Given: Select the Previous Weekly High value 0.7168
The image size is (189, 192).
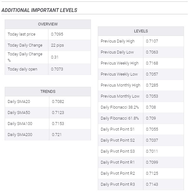Looking at the screenshot, I should click(152, 63).
